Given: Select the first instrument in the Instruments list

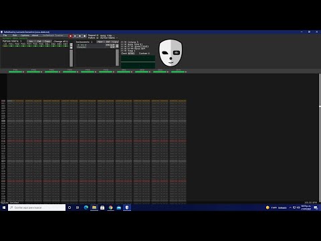Looking at the screenshot, I should click(96, 46).
